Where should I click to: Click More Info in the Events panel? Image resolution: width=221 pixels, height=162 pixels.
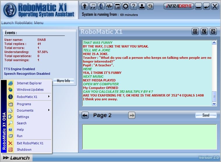(63, 81)
